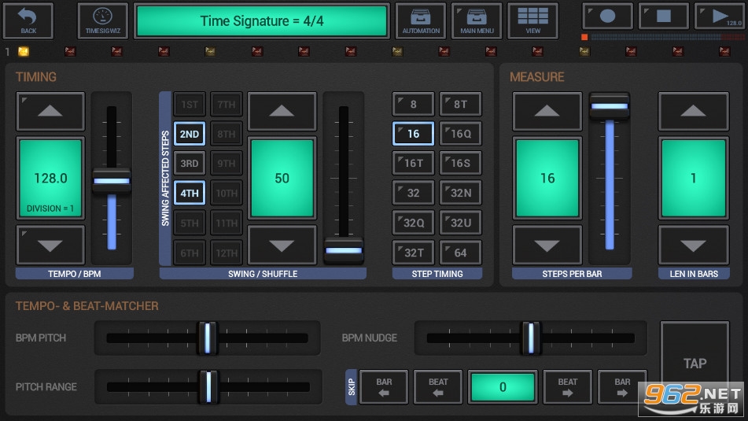Screen dimensions: 748x421
Task: Toggle swing affected step 10TH
Action: [227, 193]
